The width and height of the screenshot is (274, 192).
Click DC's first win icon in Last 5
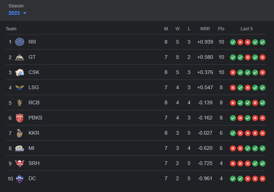pyautogui.click(x=233, y=179)
